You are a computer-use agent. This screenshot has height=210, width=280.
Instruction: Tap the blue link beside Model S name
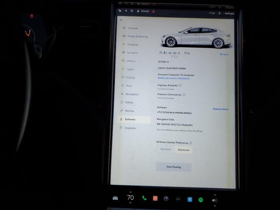tap(224, 54)
